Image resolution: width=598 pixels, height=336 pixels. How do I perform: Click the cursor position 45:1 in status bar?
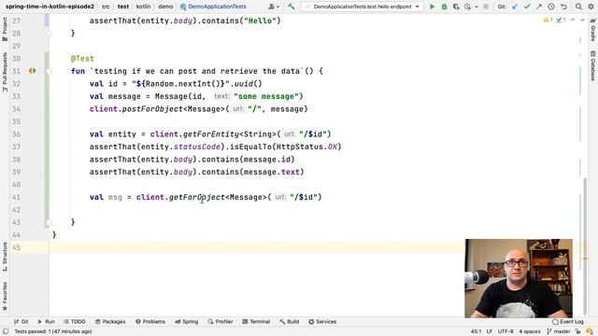(x=476, y=331)
